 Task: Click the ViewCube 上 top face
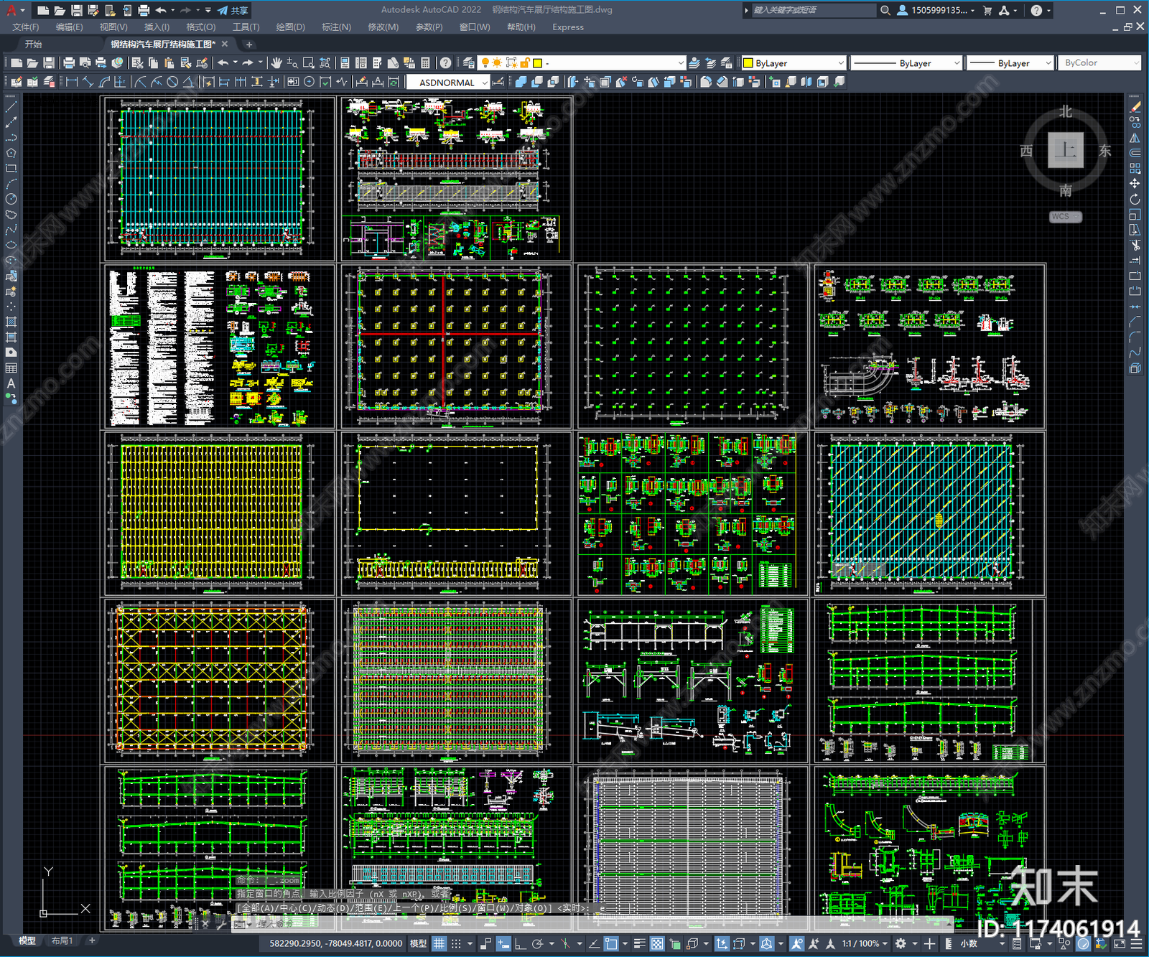[x=1066, y=150]
